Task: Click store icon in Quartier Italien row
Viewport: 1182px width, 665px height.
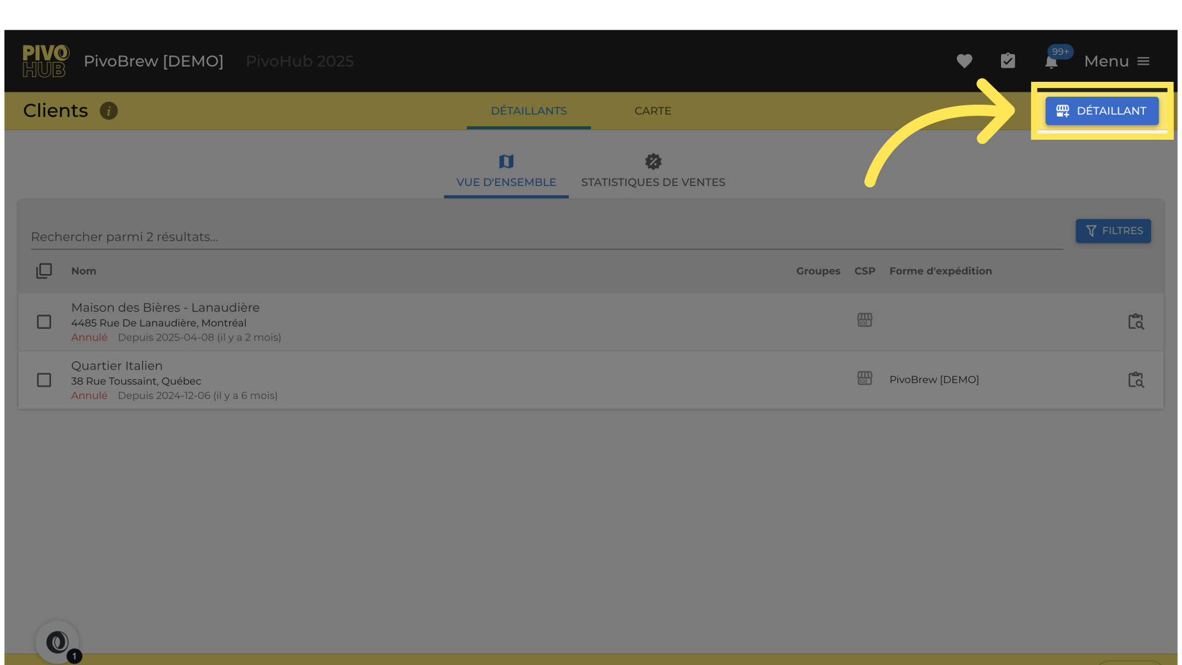Action: point(864,379)
